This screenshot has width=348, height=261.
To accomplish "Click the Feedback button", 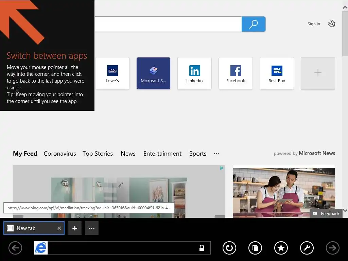I will point(326,213).
